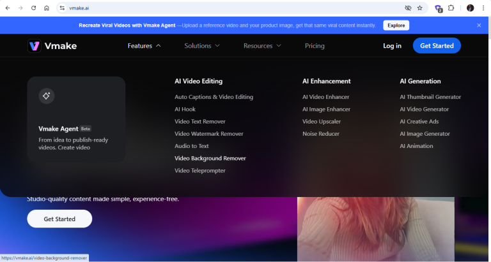The height and width of the screenshot is (262, 491).
Task: Bookmark this page with the star icon
Action: 420,8
